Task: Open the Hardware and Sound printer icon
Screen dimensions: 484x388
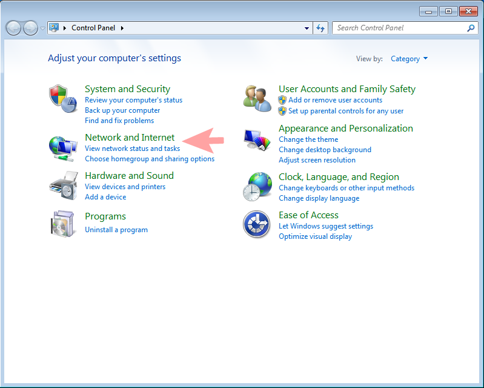Action: pyautogui.click(x=63, y=186)
